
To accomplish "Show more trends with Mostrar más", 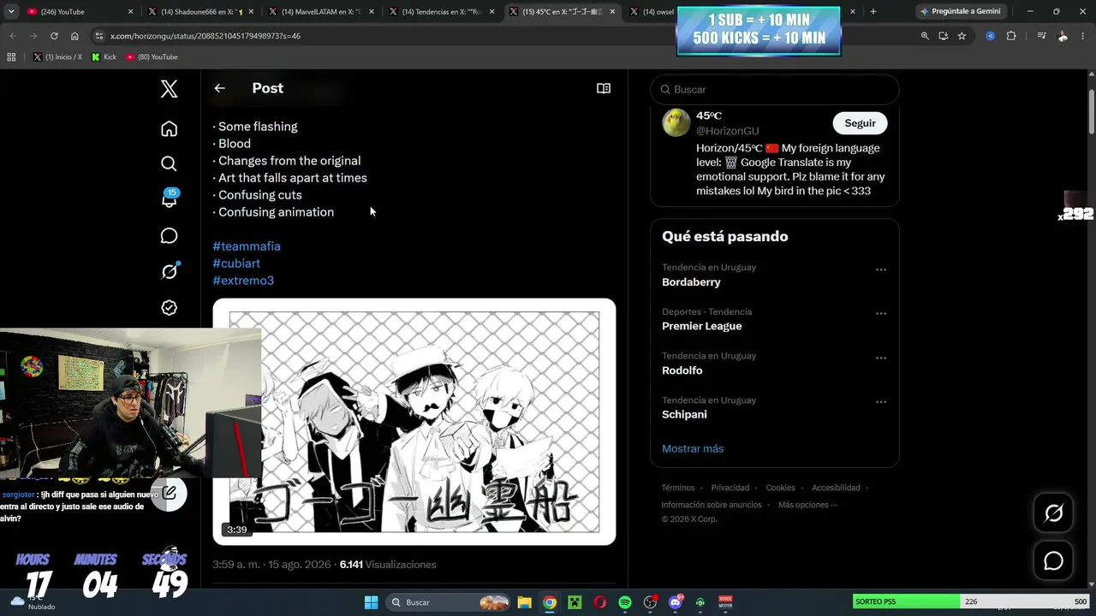I will [693, 448].
